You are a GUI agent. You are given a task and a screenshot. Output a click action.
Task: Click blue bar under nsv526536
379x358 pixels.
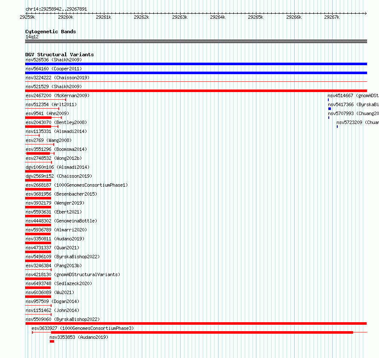tap(196, 64)
